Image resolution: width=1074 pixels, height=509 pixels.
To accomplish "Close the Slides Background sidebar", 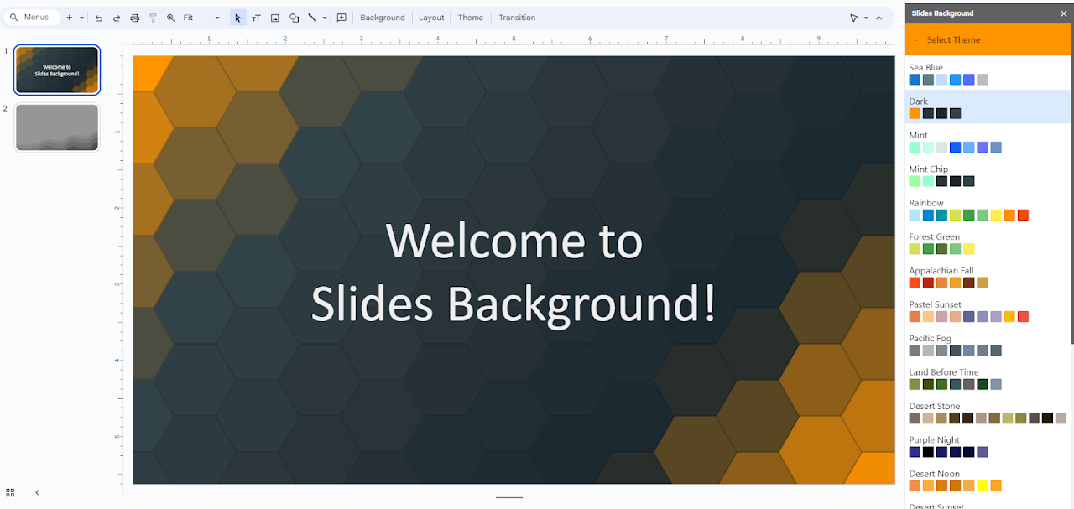I will click(1064, 13).
